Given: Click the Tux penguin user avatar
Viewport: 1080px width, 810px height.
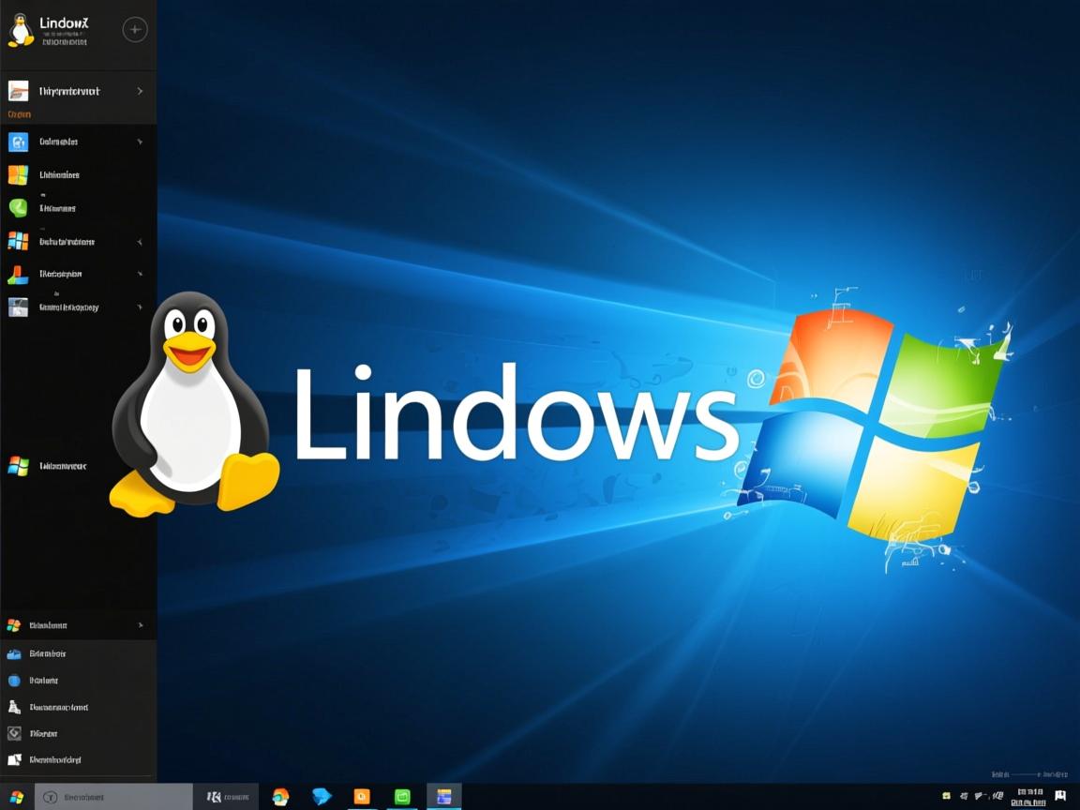Looking at the screenshot, I should (21, 30).
